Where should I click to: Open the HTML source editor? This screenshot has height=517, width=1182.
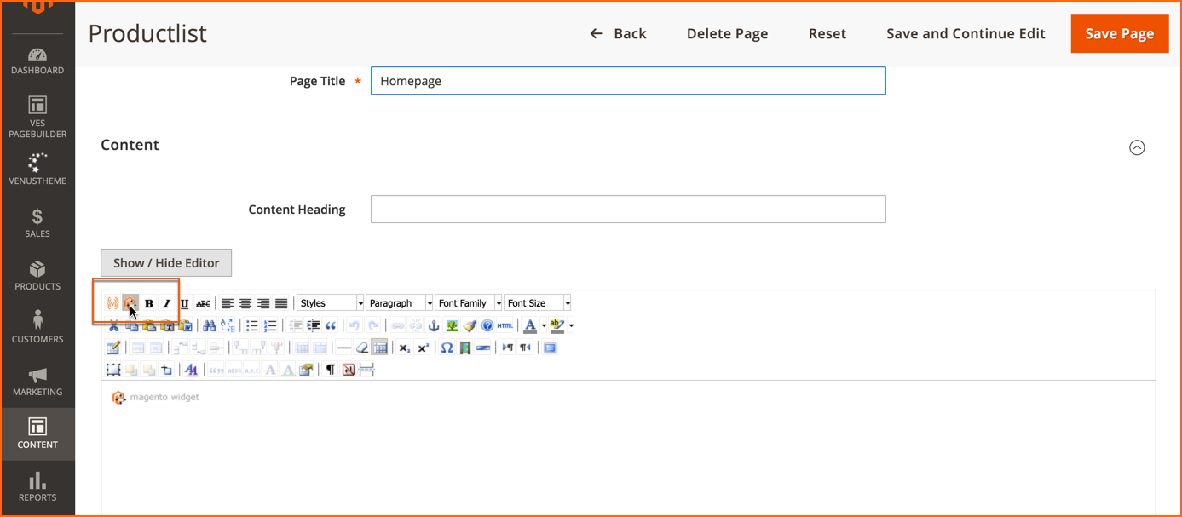pos(505,325)
